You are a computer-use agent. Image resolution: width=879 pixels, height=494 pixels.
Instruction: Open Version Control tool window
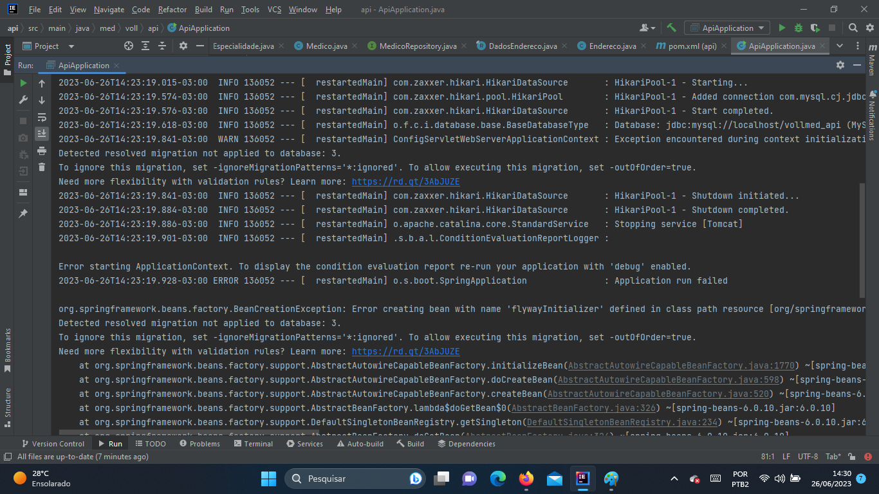click(x=53, y=444)
